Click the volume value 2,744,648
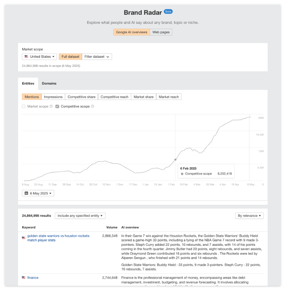 tap(110, 278)
